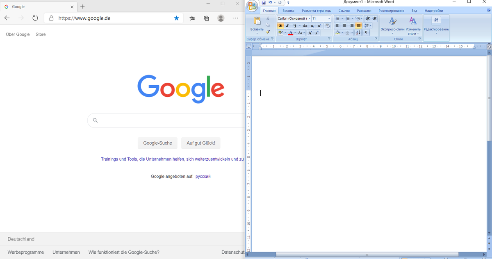Click the Grow Font icon
The width and height of the screenshot is (492, 259).
tap(310, 33)
